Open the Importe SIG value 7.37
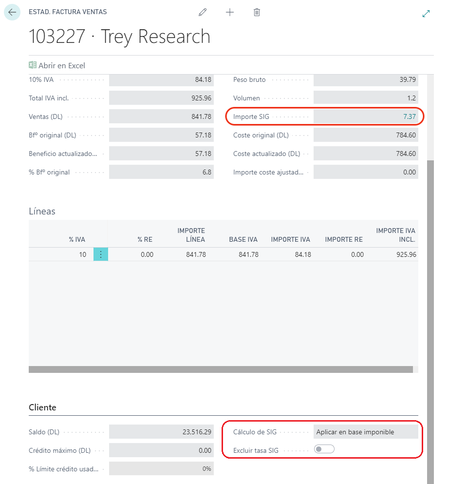The image size is (467, 484). point(410,116)
